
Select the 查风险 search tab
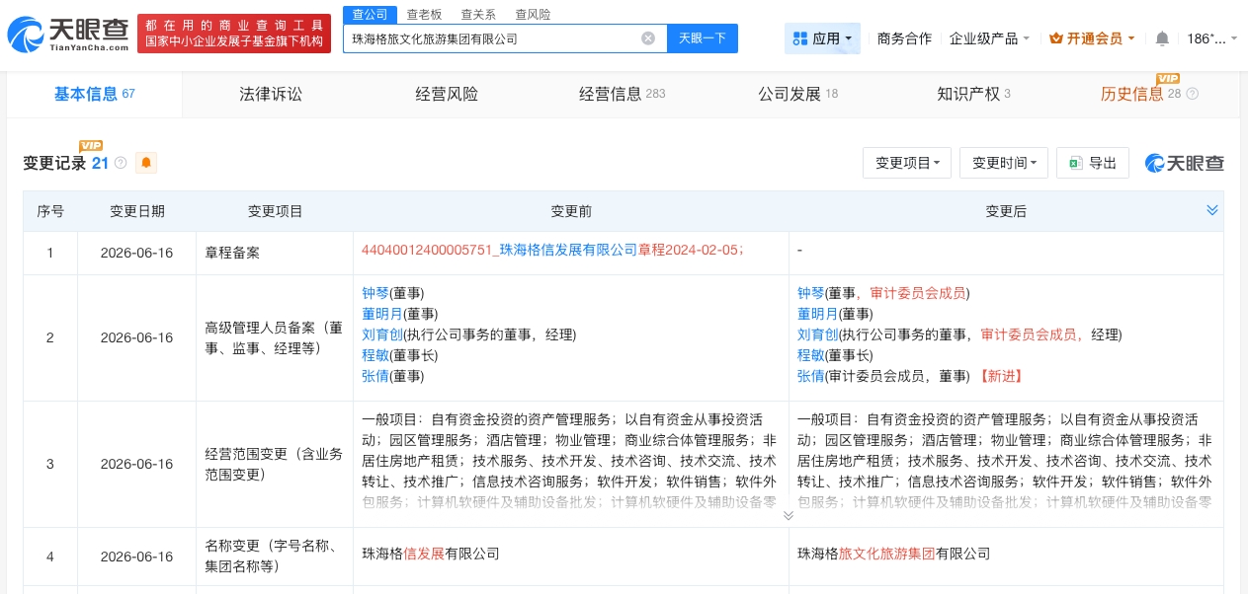(x=533, y=14)
